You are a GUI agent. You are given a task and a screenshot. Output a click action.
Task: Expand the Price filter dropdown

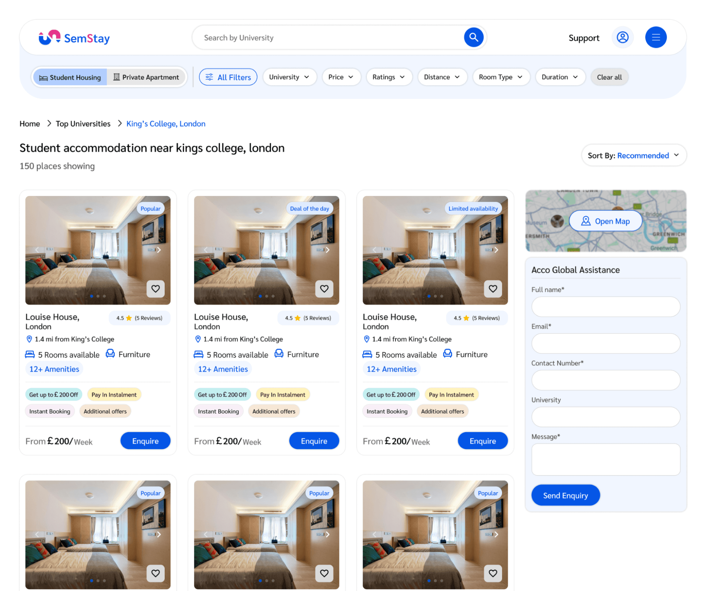tap(341, 77)
